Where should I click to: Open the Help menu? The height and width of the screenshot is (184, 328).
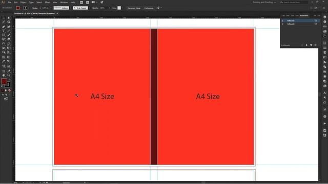[73, 2]
